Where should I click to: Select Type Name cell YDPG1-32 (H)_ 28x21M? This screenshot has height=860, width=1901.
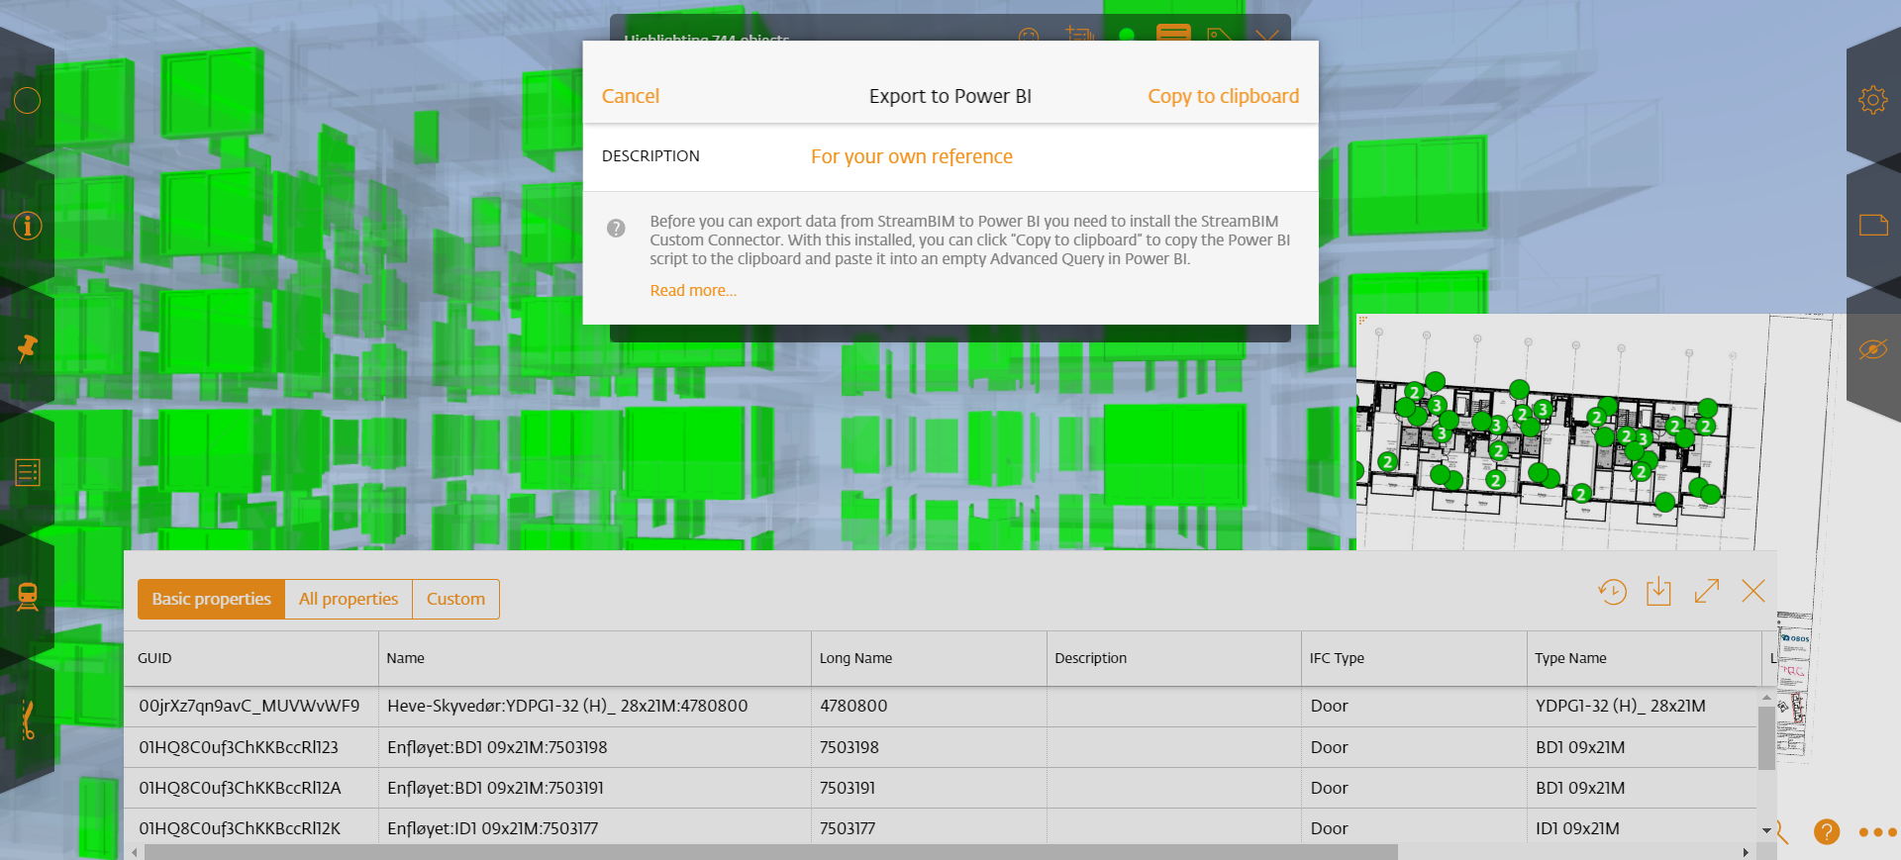pos(1620,707)
